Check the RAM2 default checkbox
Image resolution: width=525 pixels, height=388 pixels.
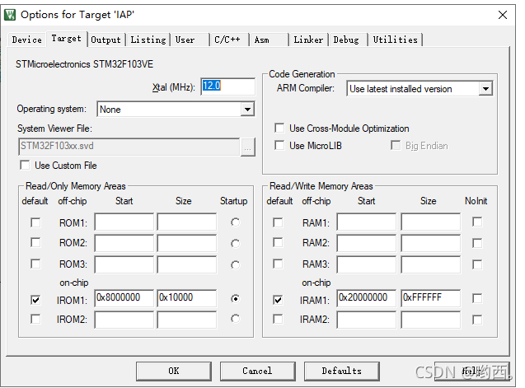[278, 242]
